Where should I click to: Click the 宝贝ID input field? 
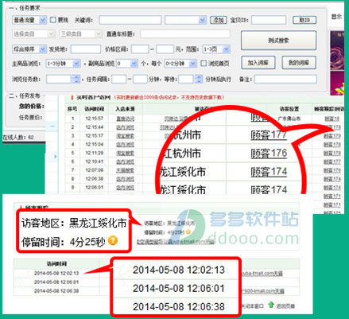[269, 20]
